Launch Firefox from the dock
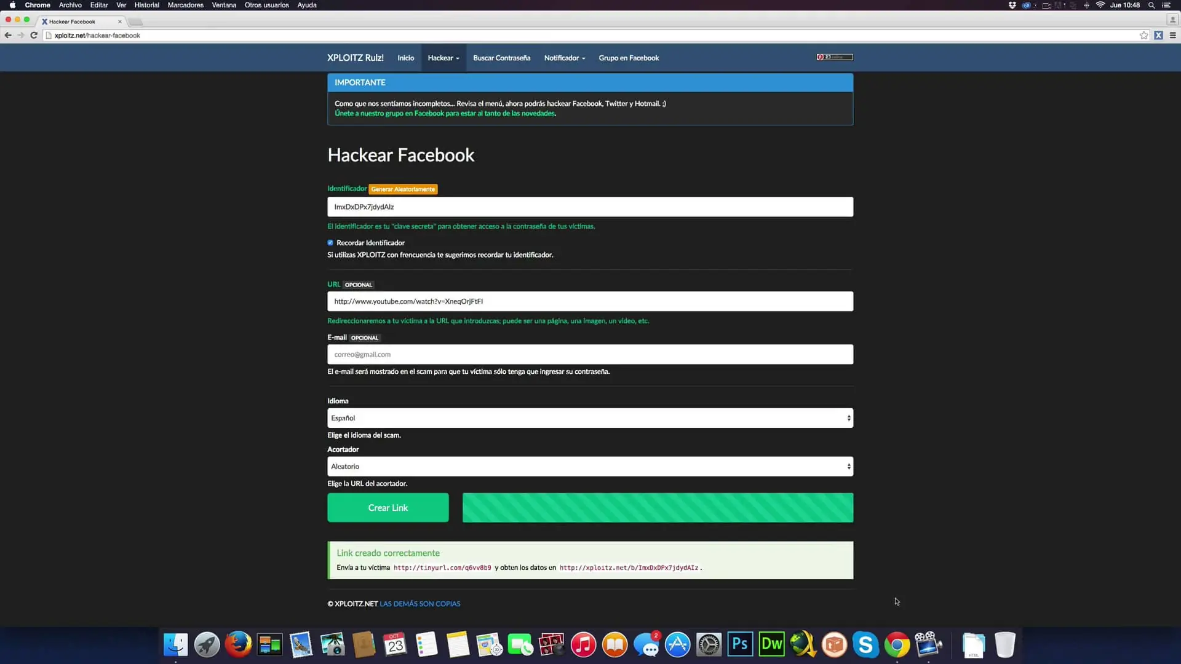The image size is (1181, 664). (239, 644)
